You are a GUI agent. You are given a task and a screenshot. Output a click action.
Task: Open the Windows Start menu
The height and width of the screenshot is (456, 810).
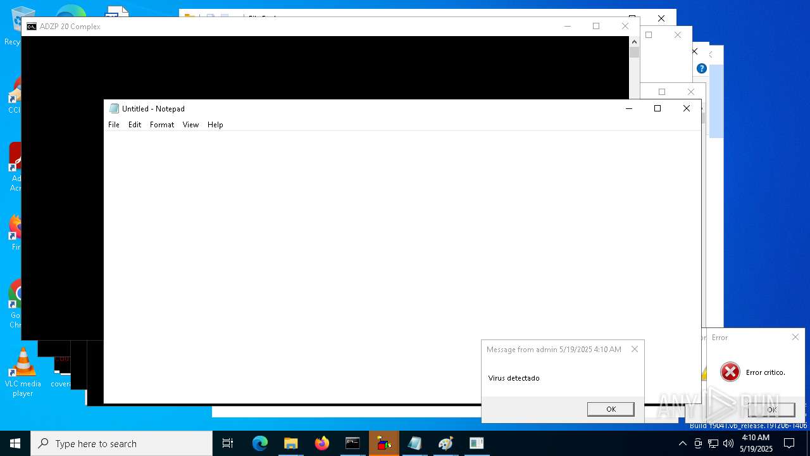15,443
